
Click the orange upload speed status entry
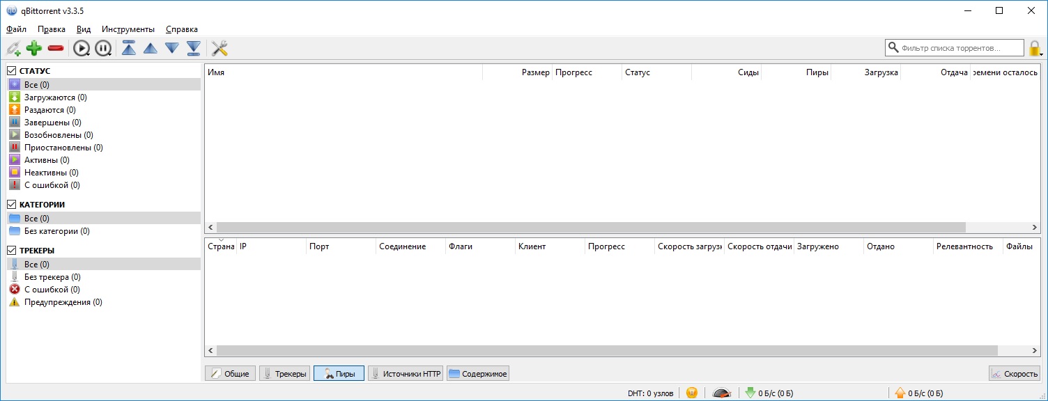coord(919,393)
